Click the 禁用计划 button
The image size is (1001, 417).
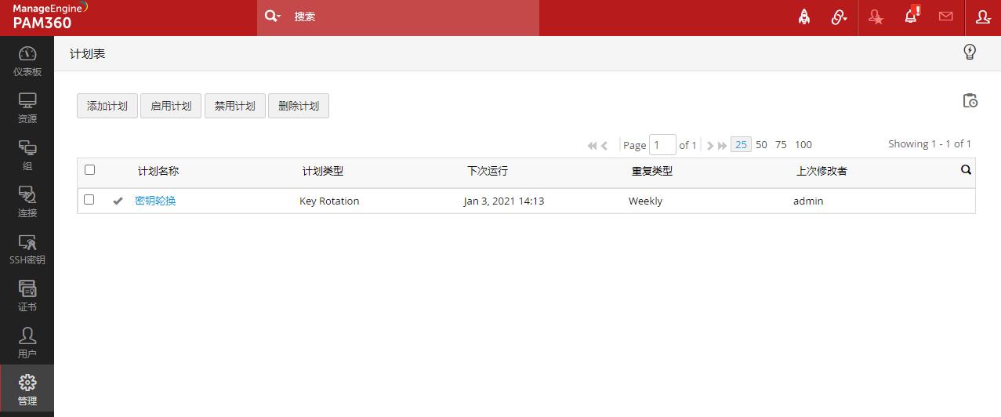pos(235,106)
